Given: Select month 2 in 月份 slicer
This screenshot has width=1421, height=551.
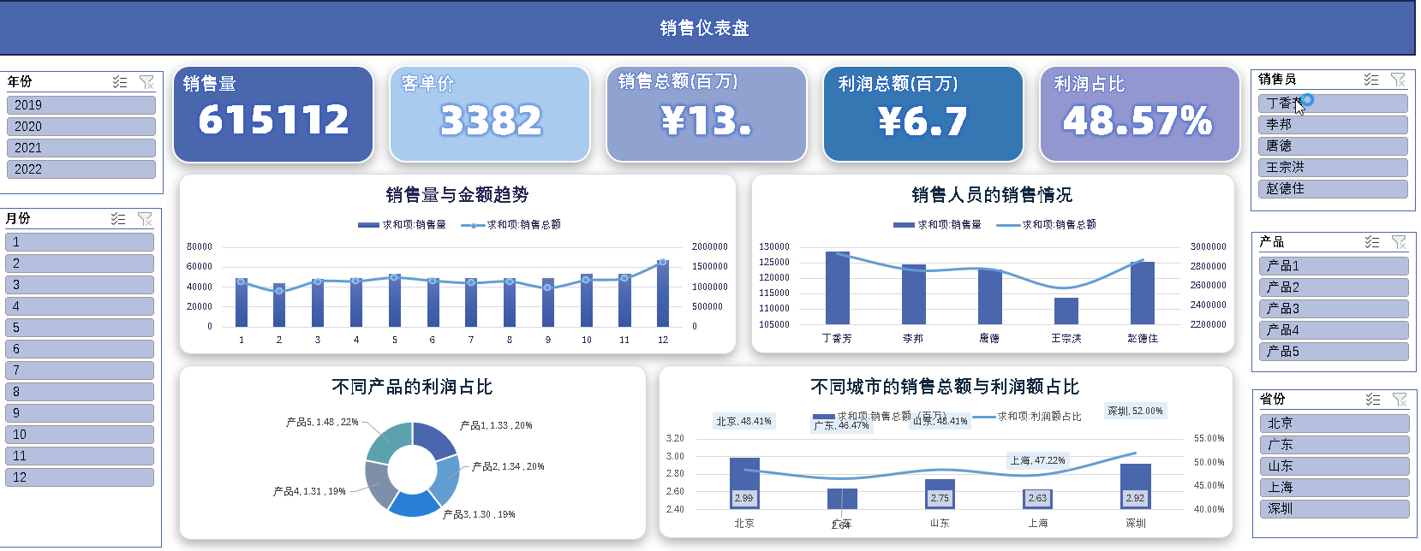Looking at the screenshot, I should [80, 264].
